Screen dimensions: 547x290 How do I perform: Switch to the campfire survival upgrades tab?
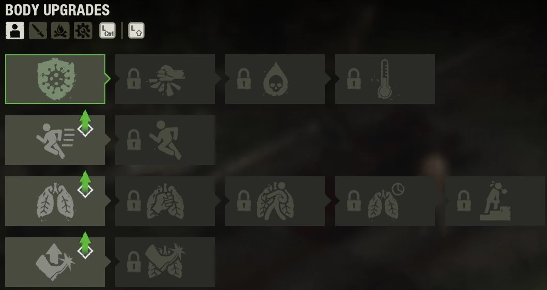[60, 30]
